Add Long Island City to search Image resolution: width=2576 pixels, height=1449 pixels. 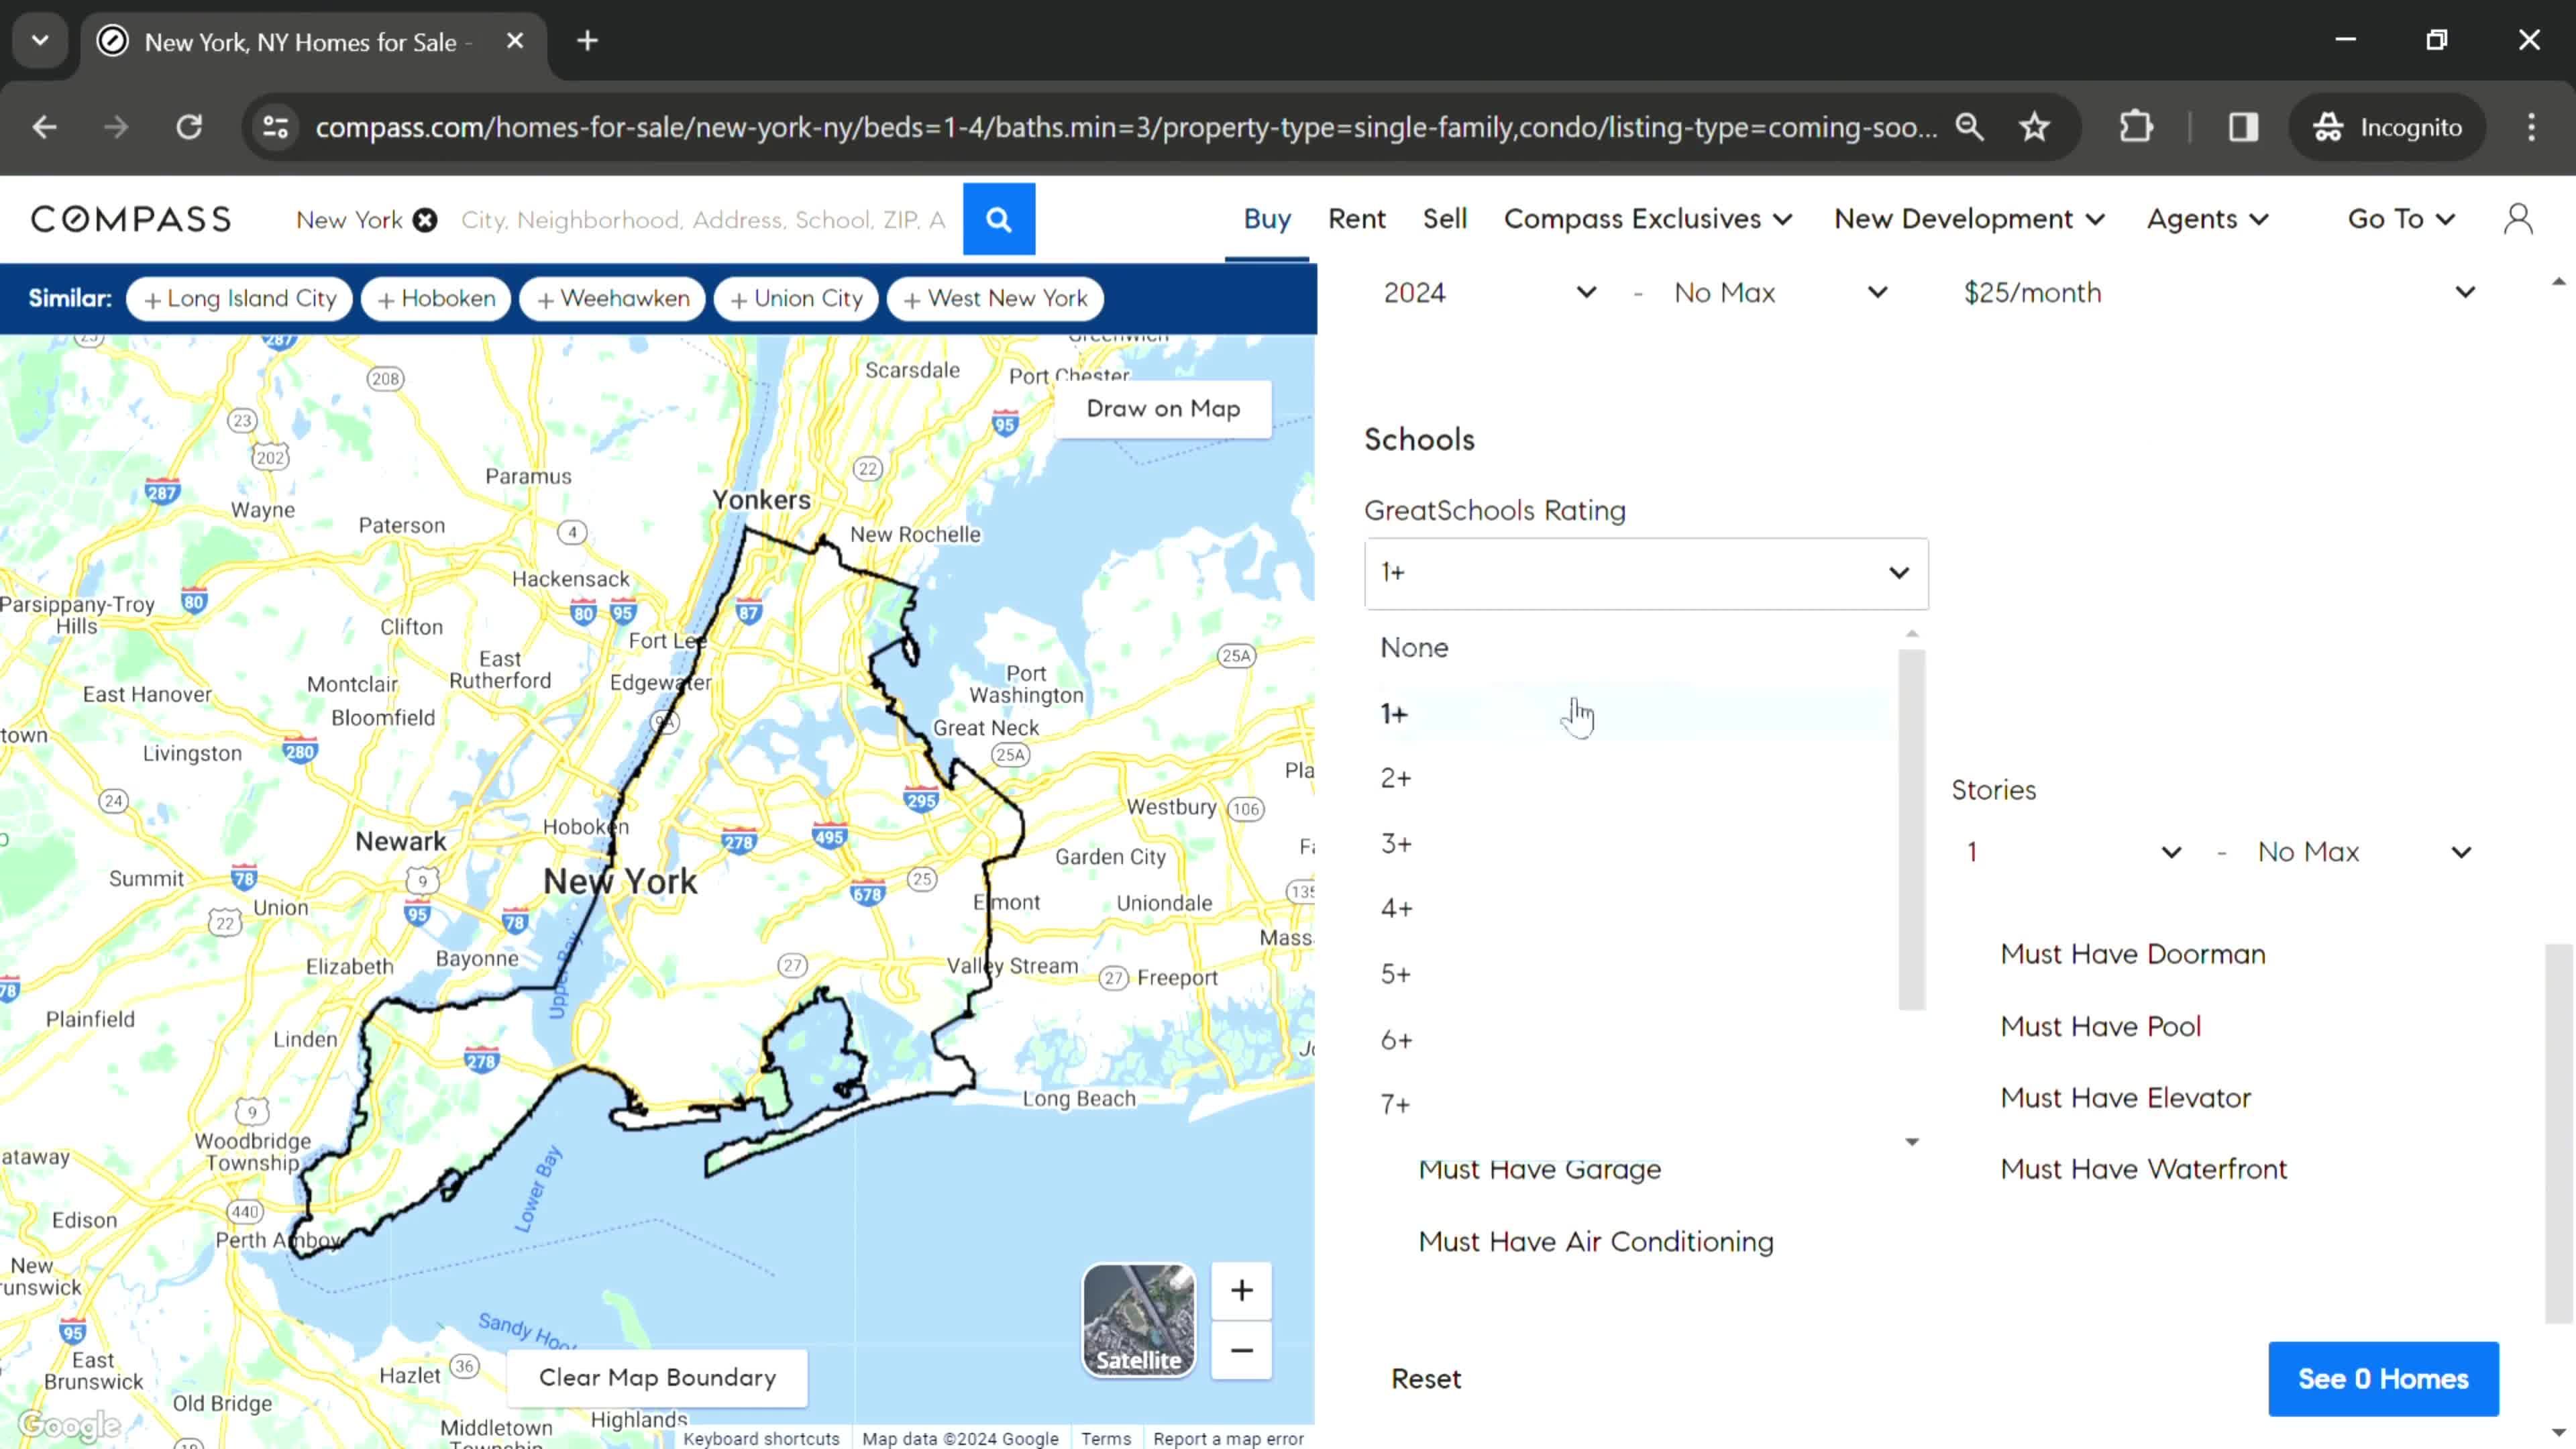(x=240, y=298)
